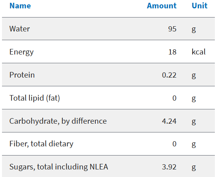Select the Water row name
The height and width of the screenshot is (177, 224).
19,29
